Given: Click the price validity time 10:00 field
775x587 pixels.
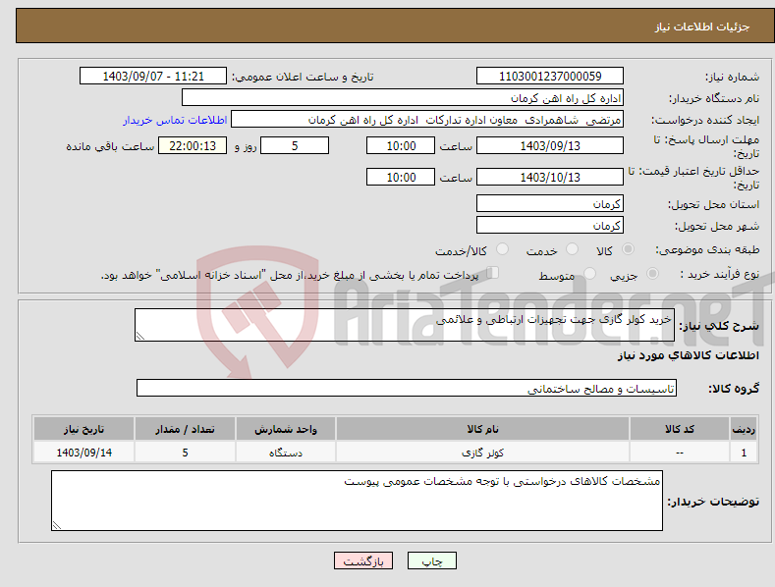Looking at the screenshot, I should [x=401, y=177].
